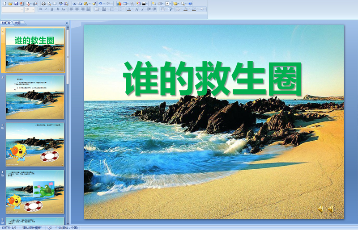
Task: Align text to the right
Action: (x=83, y=9)
